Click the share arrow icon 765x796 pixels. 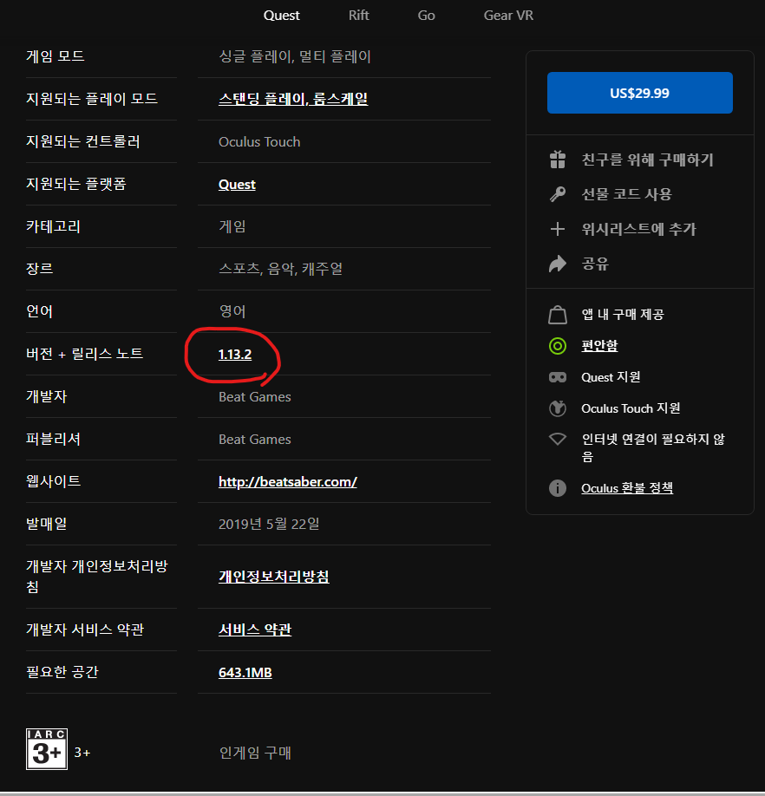point(558,264)
